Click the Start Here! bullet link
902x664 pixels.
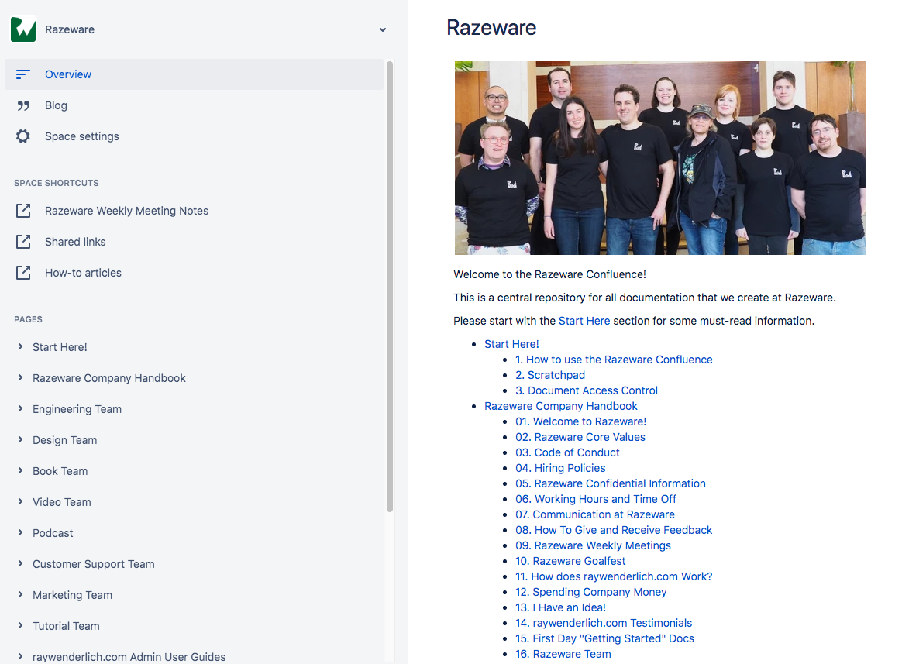(511, 343)
